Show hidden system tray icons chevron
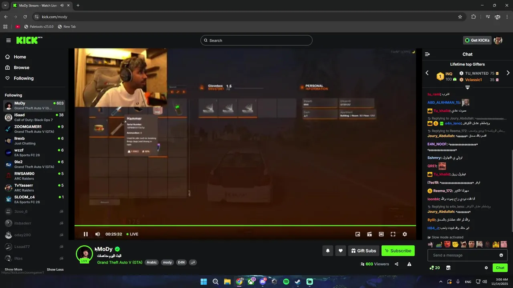The height and width of the screenshot is (288, 513). coord(441,282)
